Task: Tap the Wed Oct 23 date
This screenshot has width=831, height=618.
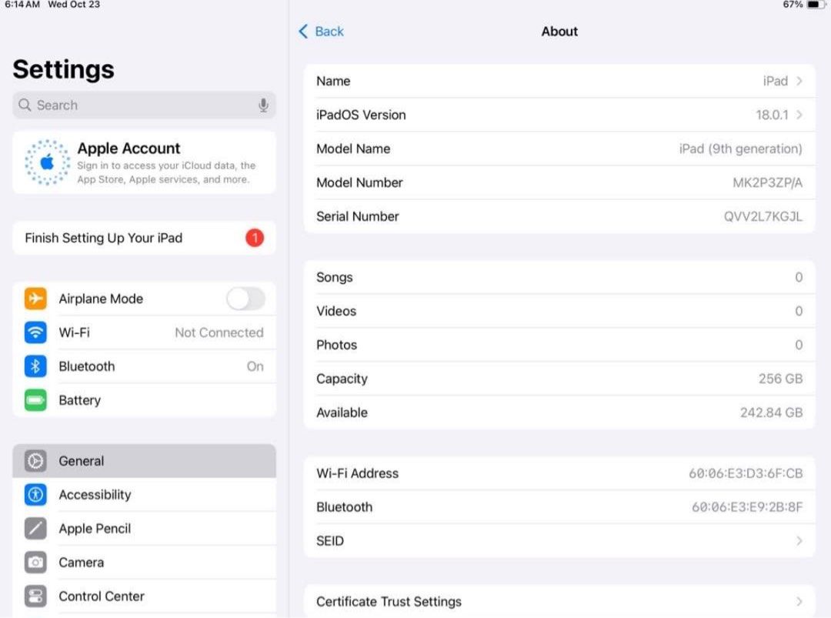Action: (x=74, y=5)
